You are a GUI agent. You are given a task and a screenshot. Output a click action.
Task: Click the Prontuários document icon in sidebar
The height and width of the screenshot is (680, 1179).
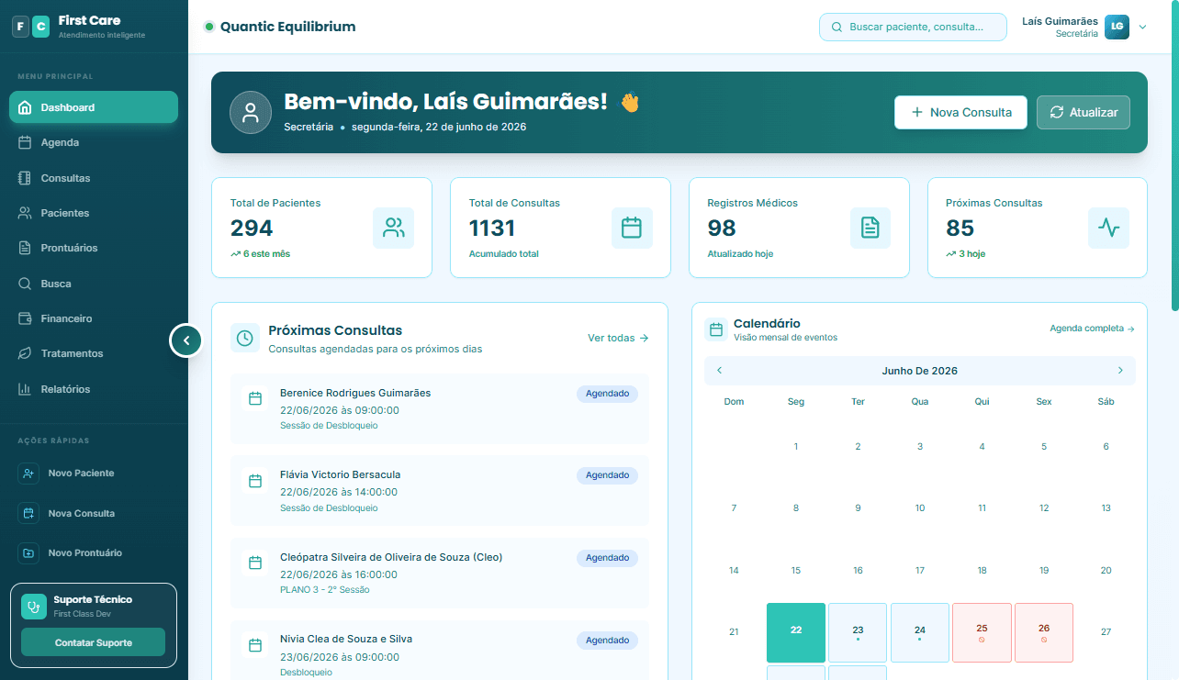25,248
